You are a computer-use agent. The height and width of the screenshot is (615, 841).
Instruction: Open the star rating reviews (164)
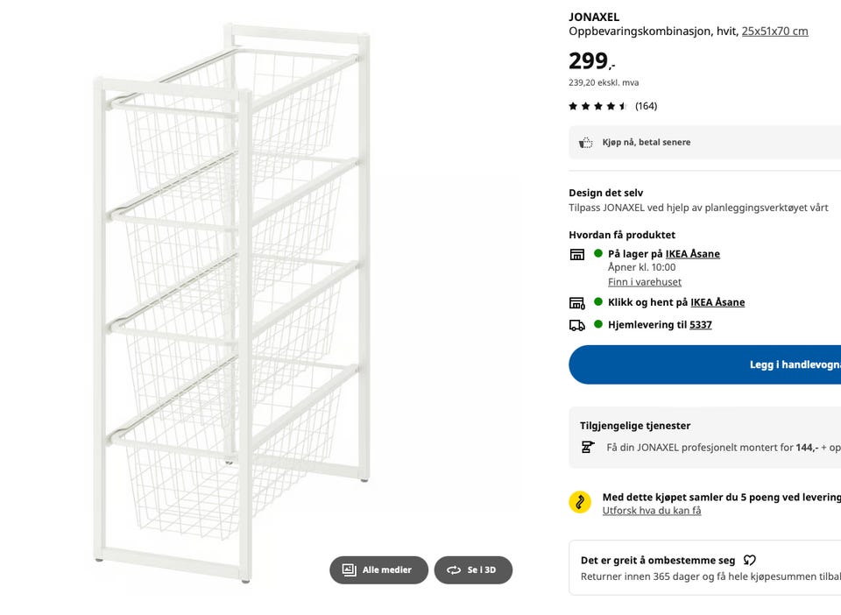tap(612, 106)
